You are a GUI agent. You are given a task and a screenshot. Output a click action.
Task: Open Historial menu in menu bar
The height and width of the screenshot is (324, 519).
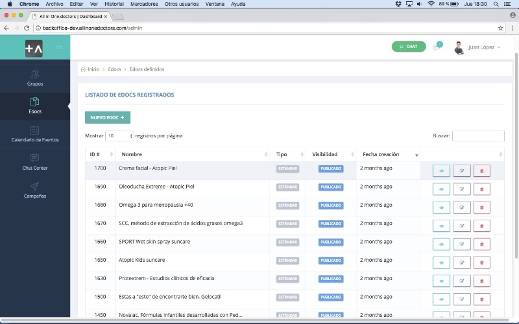coord(114,4)
